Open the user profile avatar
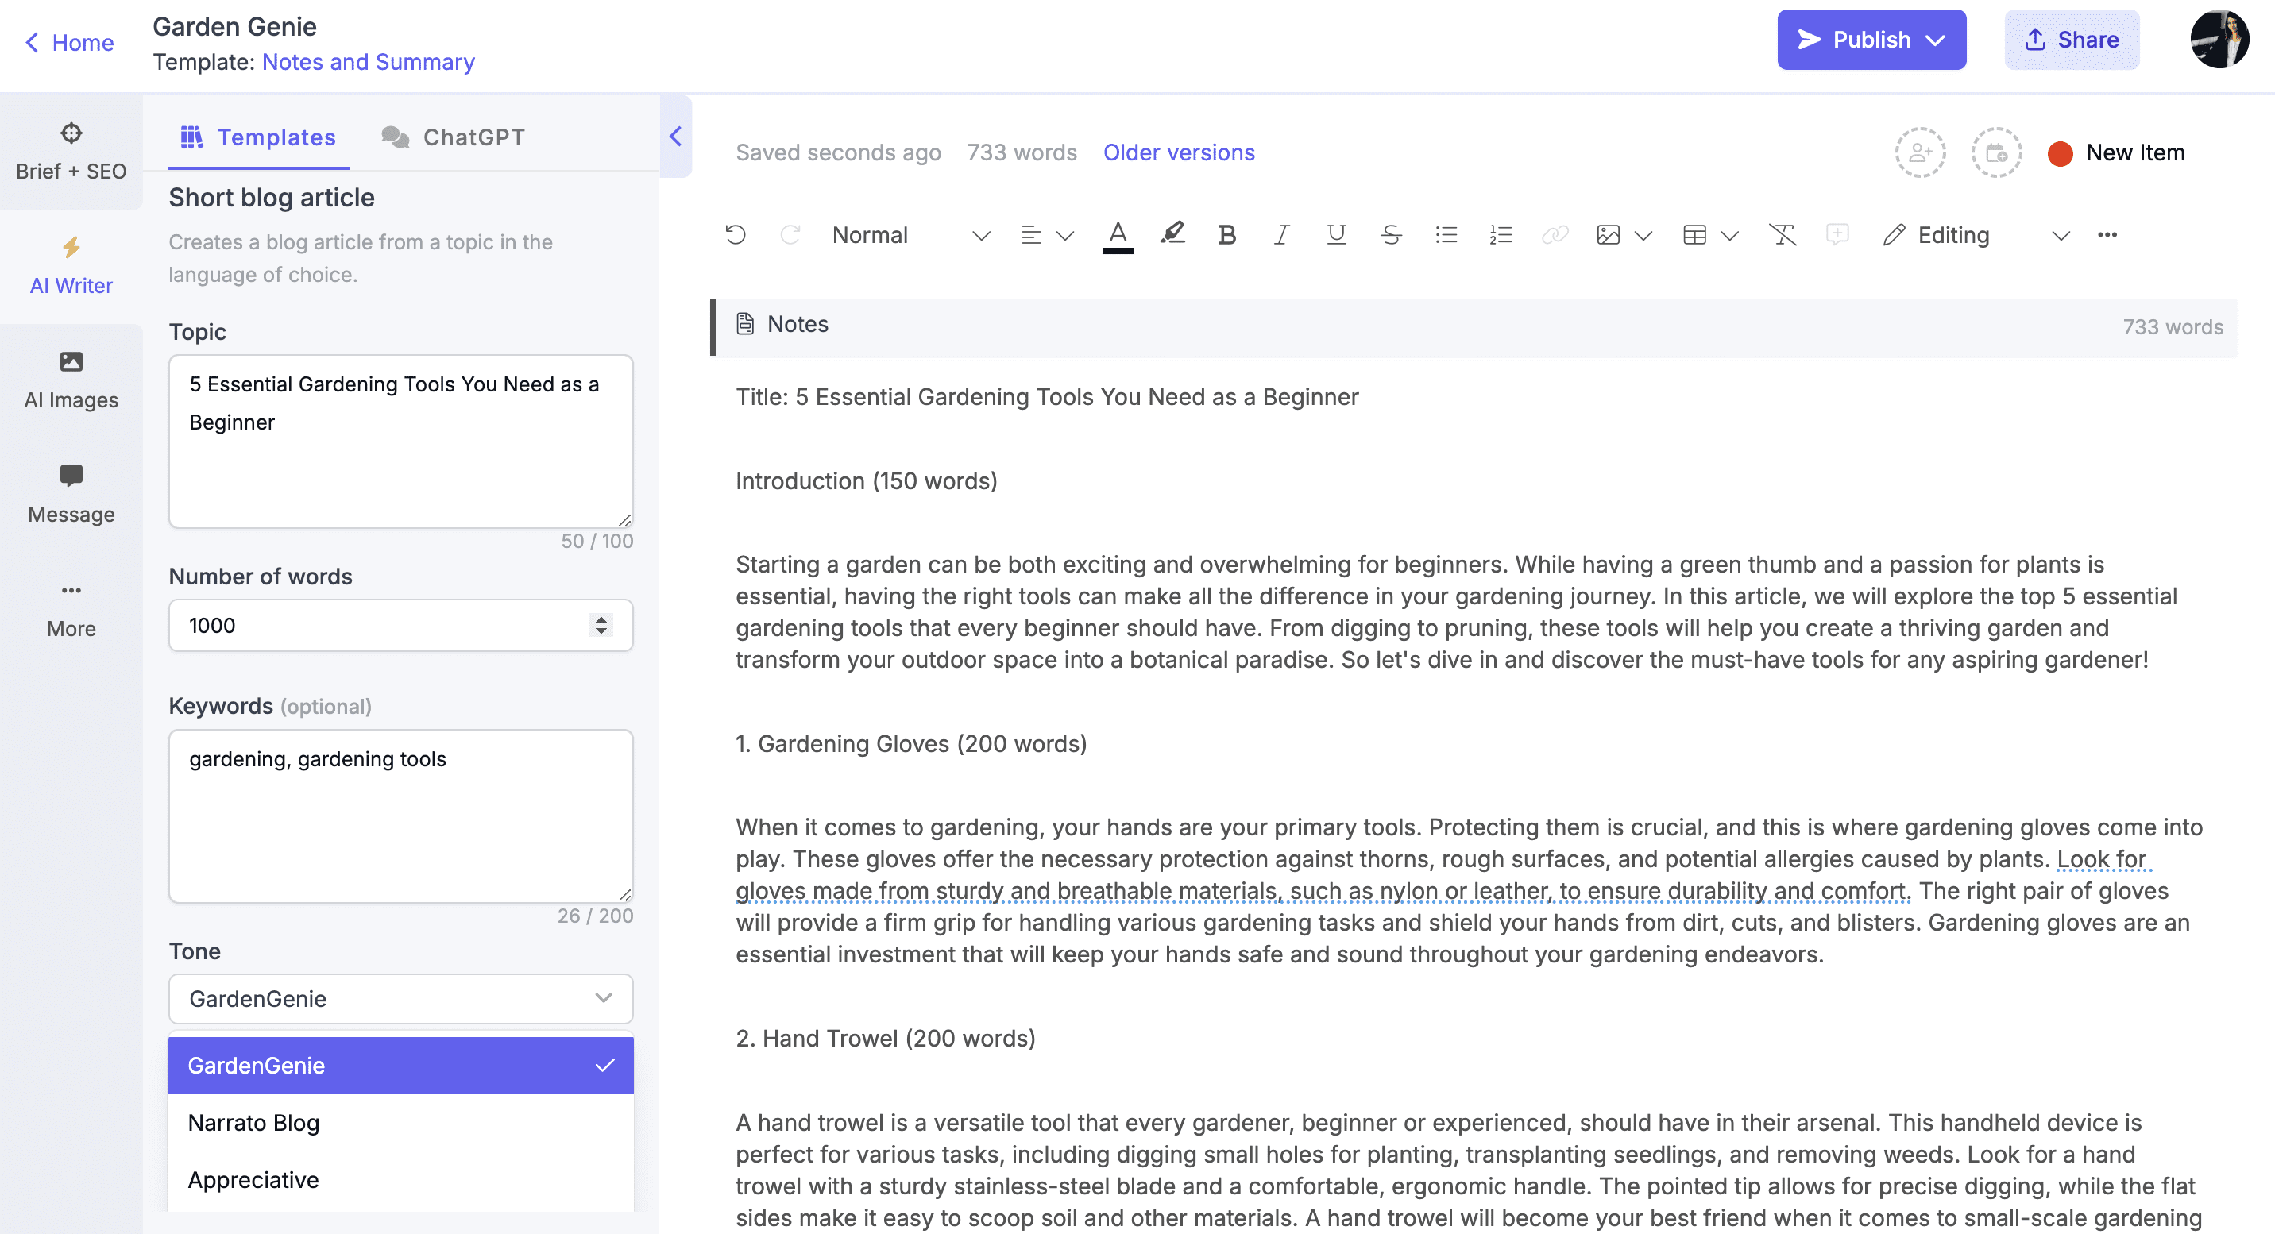Viewport: 2275px width, 1234px height. [x=2219, y=40]
